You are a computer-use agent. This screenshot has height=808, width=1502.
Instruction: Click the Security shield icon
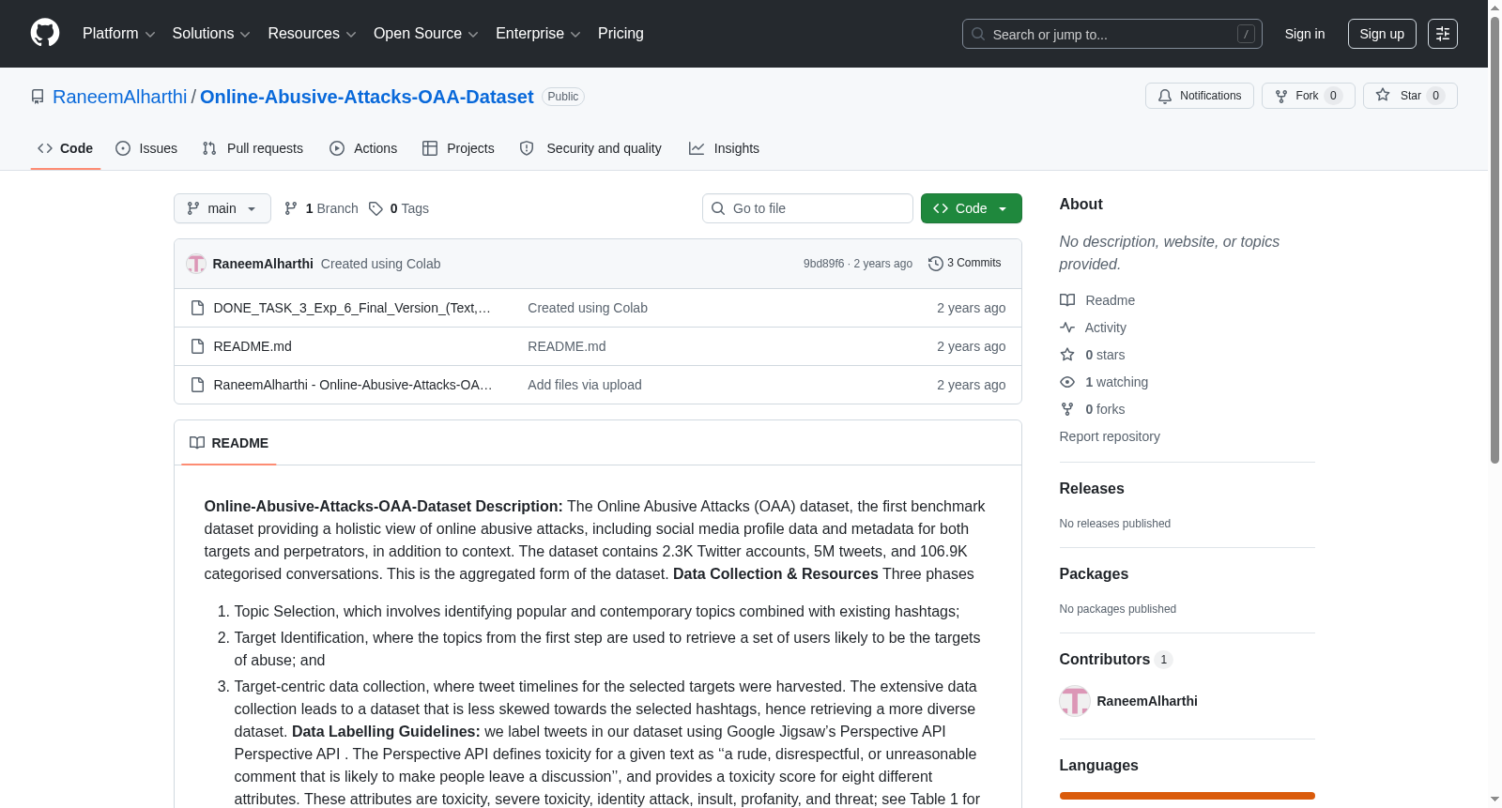point(527,148)
